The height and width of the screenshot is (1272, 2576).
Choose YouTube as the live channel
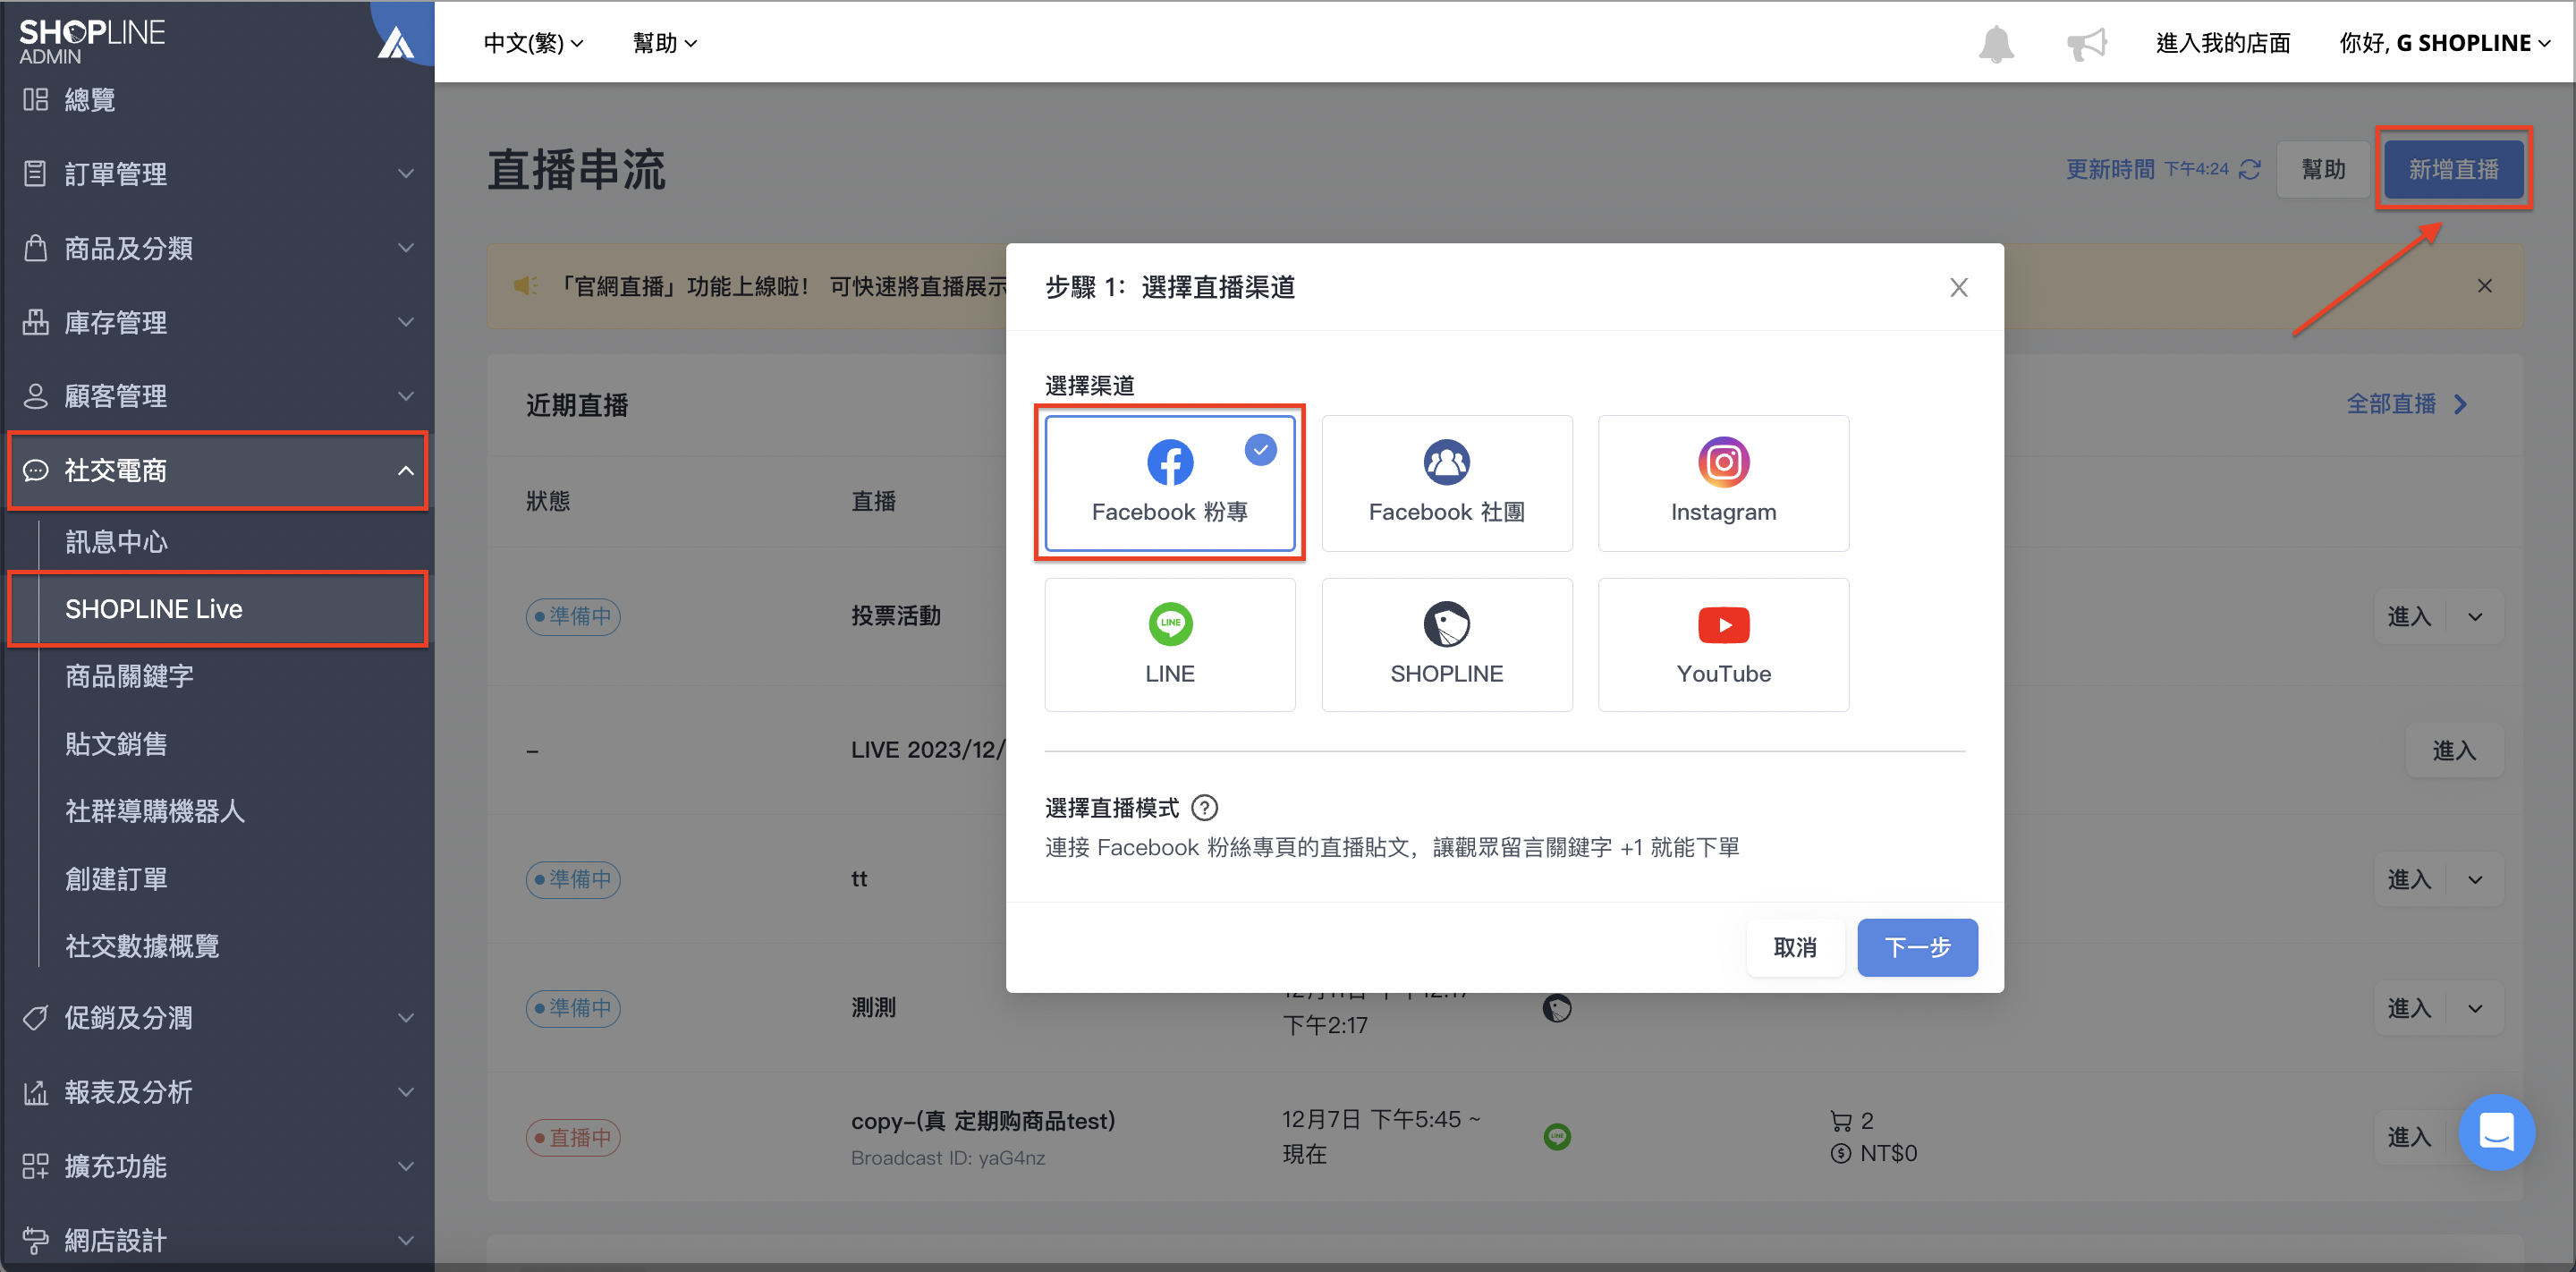1723,645
